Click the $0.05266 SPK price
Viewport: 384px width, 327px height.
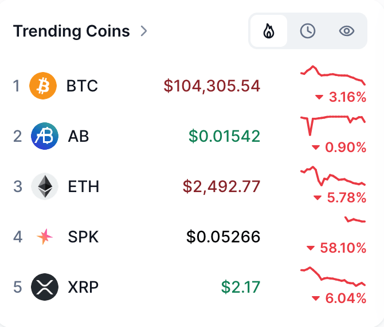[223, 237]
